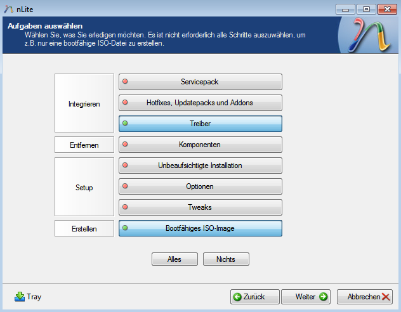Click the nLite title bar icon
Screen dimensions: 401x312
pyautogui.click(x=8, y=8)
